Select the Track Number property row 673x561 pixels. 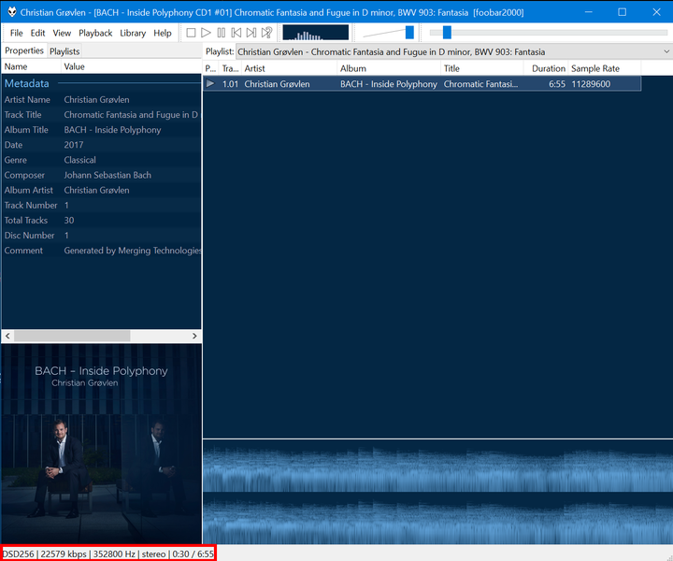coord(101,205)
